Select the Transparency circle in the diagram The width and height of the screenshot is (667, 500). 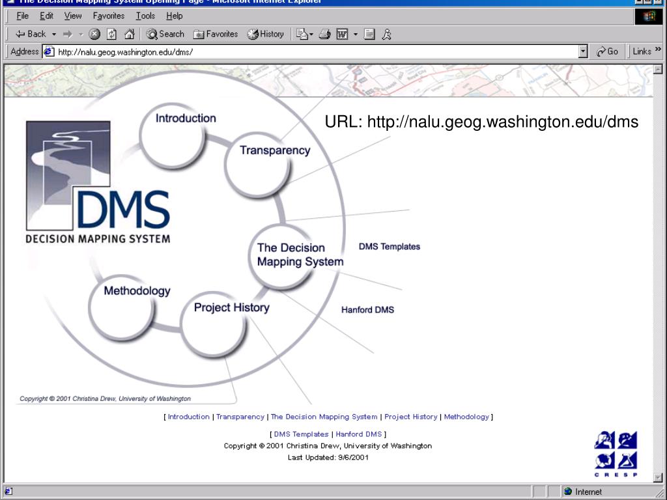coord(257,165)
